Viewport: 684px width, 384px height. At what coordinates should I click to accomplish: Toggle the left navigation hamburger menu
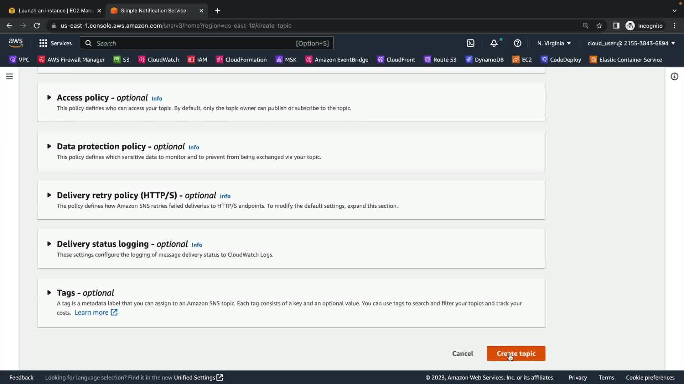coord(9,76)
